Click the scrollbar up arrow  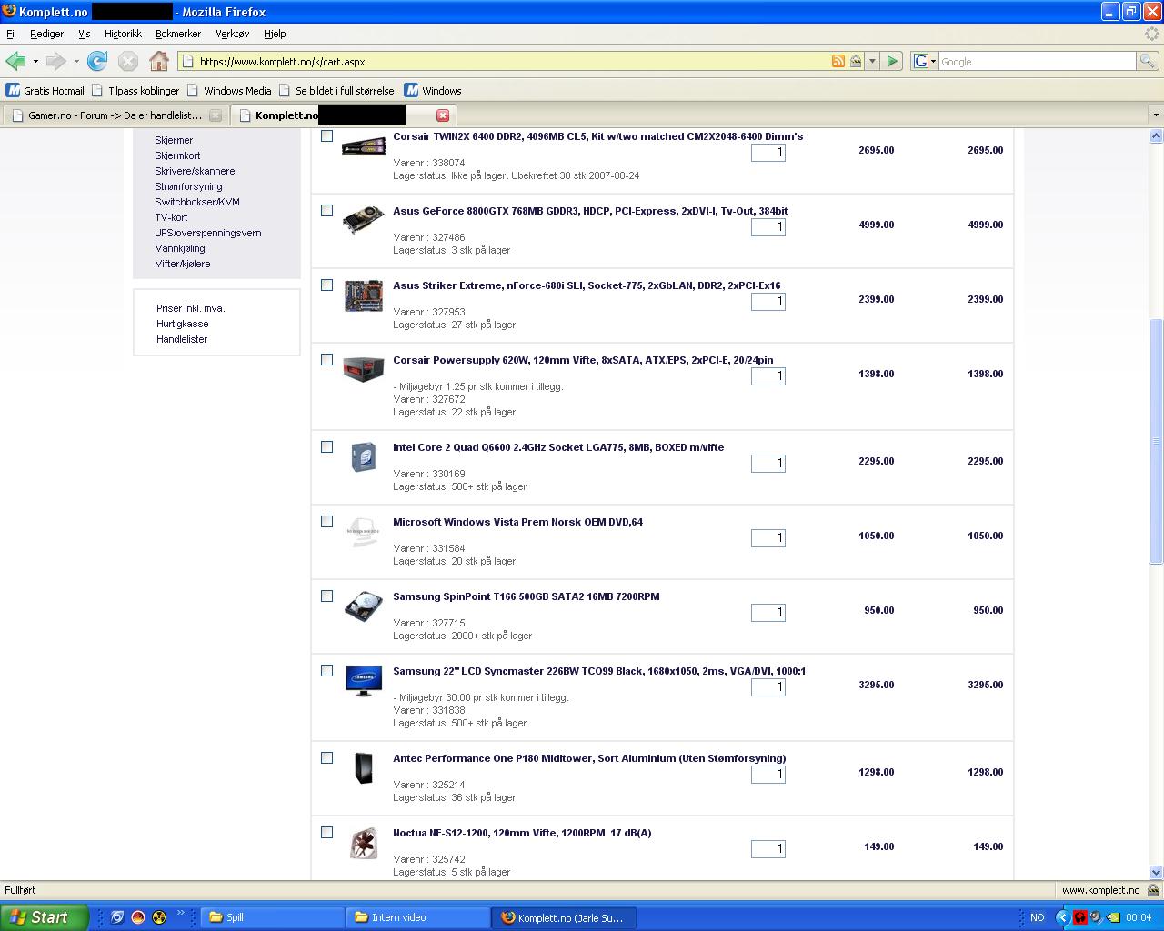tap(1156, 135)
